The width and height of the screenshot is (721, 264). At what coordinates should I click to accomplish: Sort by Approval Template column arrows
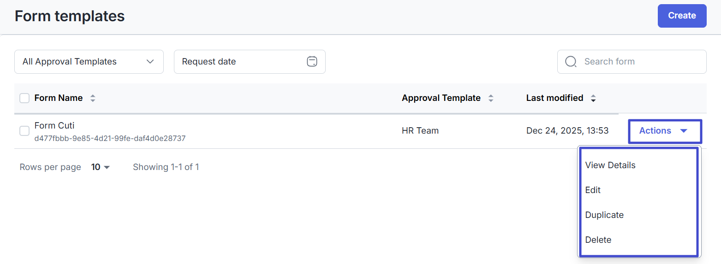click(491, 98)
